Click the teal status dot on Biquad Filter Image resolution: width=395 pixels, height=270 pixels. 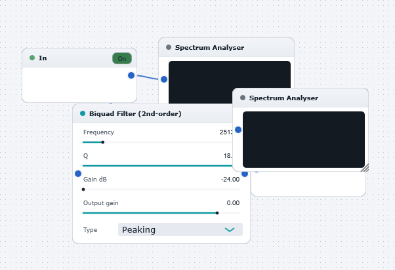(83, 113)
